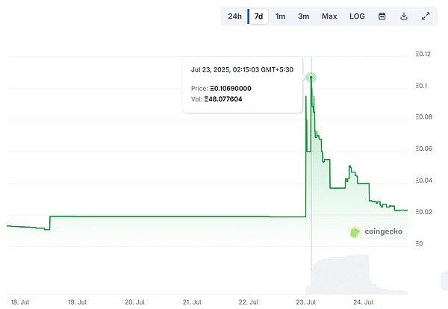This screenshot has height=309, width=448.
Task: Open the calendar date range picker
Action: [x=382, y=16]
